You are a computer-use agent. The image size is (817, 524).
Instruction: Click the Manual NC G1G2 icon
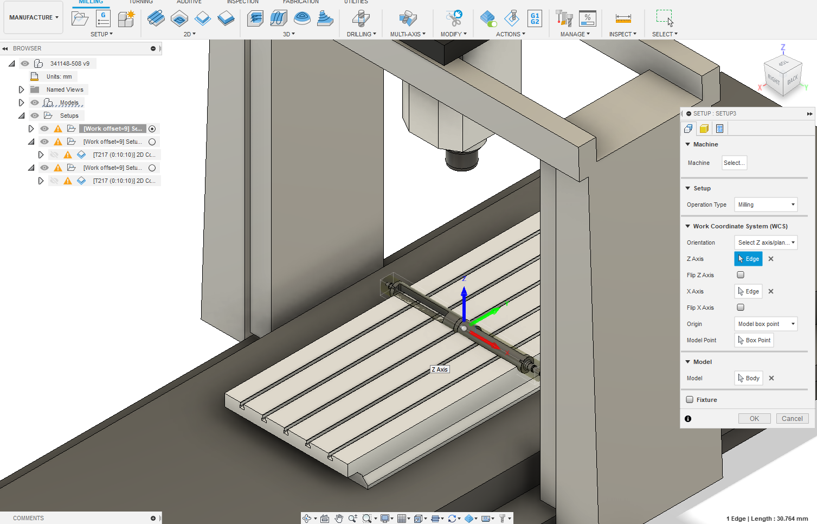535,18
